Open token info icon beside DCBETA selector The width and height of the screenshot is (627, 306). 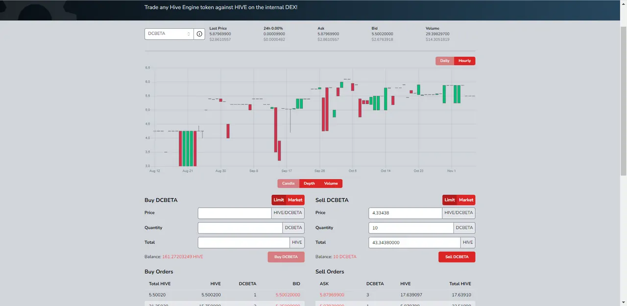pyautogui.click(x=199, y=34)
